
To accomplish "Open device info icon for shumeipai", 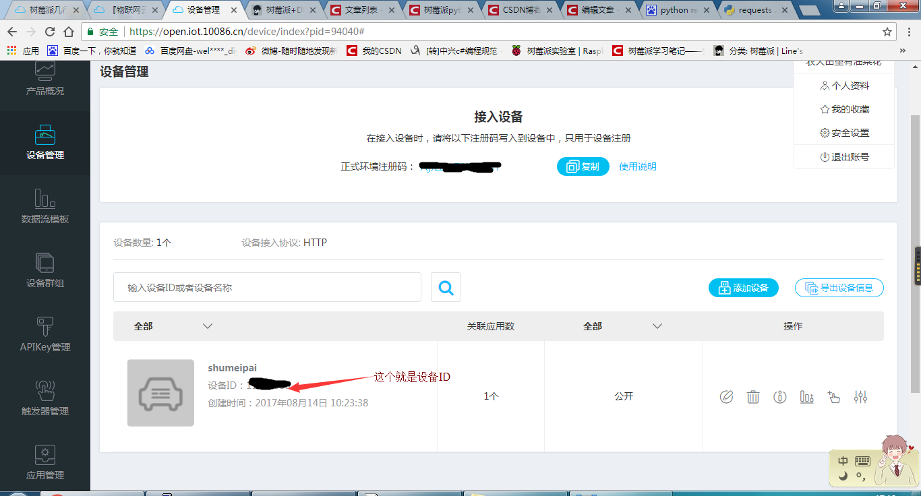I will tap(780, 397).
